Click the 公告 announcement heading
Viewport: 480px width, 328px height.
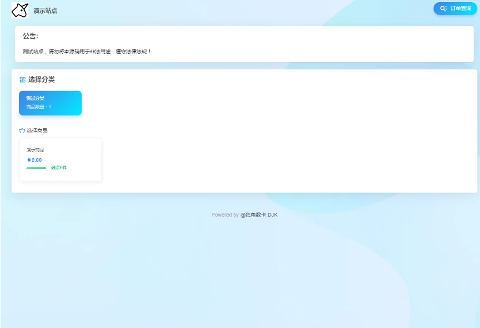pos(31,36)
